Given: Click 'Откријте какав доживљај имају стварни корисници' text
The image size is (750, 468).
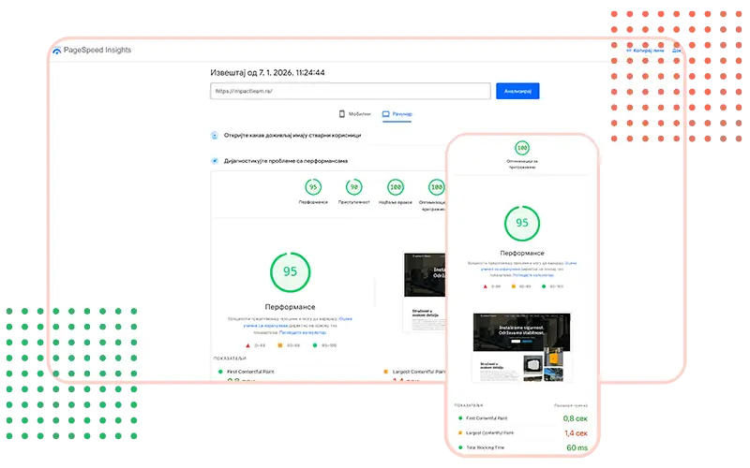Looking at the screenshot, I should [292, 135].
